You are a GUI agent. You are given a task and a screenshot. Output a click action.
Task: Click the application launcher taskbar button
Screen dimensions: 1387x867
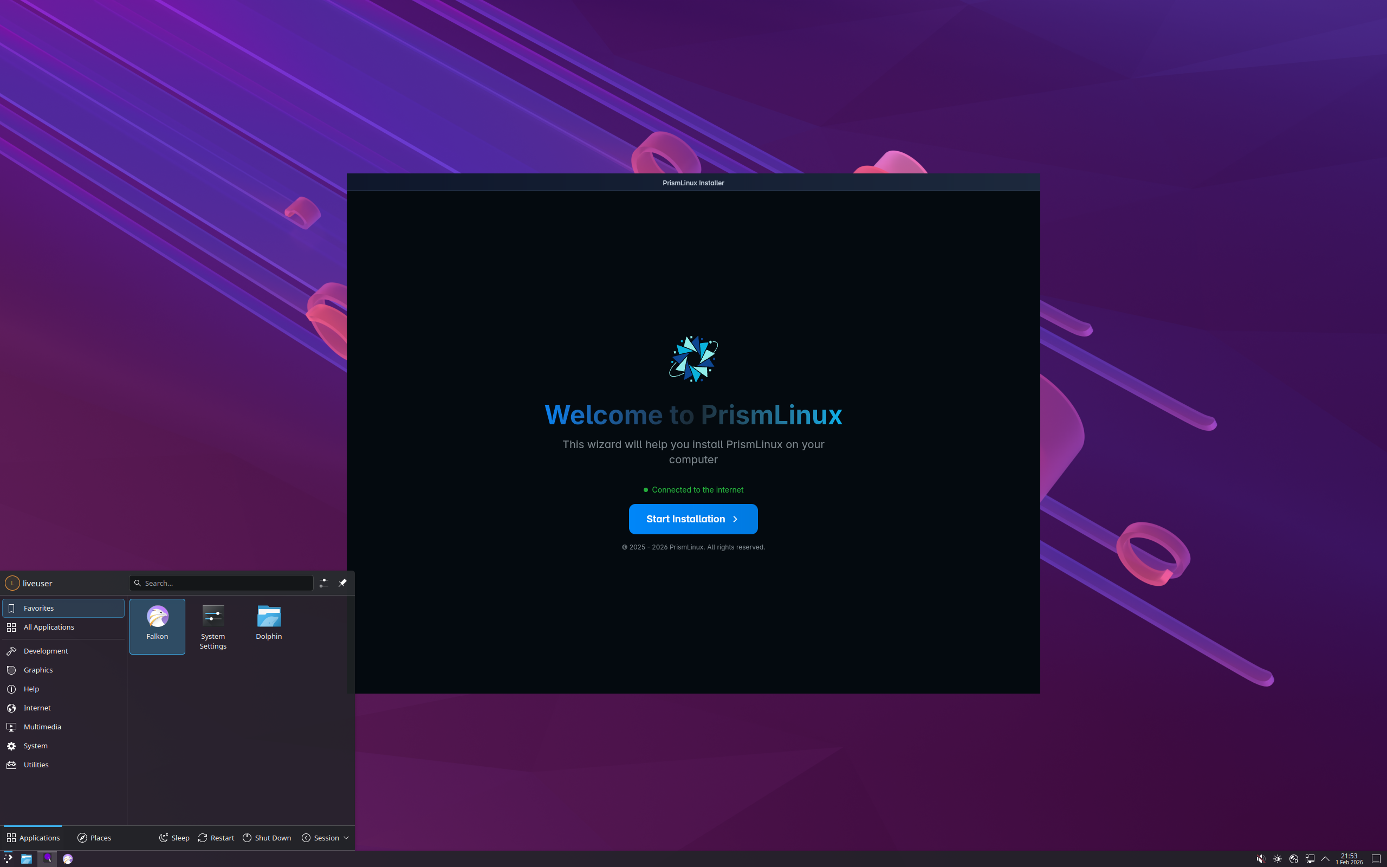8,858
